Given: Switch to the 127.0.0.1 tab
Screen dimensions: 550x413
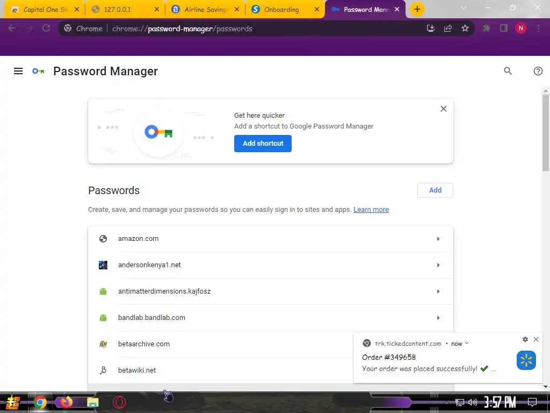Looking at the screenshot, I should tap(125, 10).
